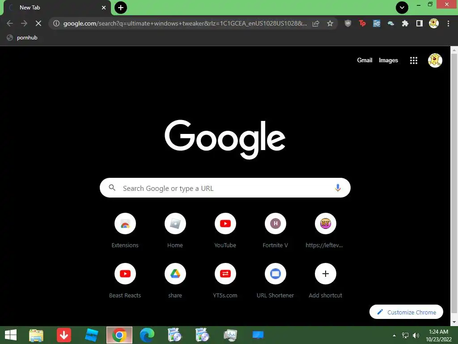Open the Fortnite V shortcut

pyautogui.click(x=276, y=231)
